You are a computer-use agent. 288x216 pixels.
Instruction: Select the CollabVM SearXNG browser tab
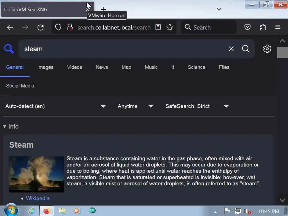tap(44, 9)
